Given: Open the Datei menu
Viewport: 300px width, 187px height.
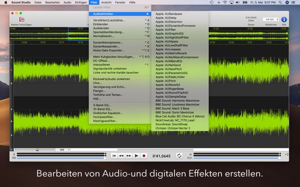Looking at the screenshot, I should click(38, 2).
